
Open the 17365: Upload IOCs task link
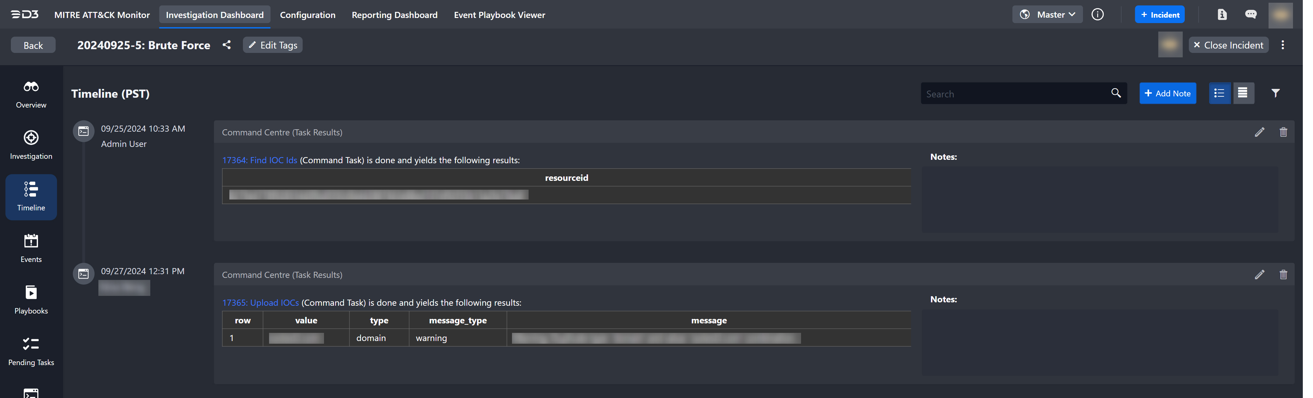pyautogui.click(x=260, y=303)
